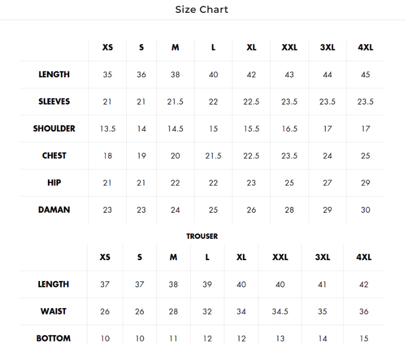Select the hip value 29 for 4XL

click(x=366, y=183)
